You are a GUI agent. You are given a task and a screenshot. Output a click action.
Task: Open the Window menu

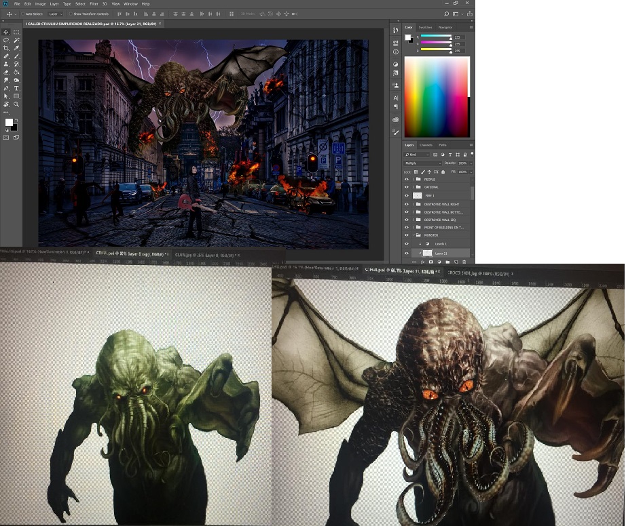[130, 4]
